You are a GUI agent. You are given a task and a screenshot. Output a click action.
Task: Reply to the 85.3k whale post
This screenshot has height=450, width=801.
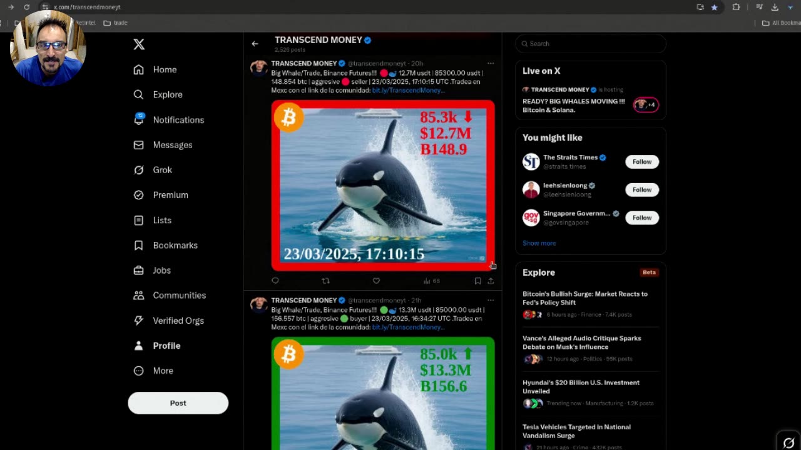[275, 281]
